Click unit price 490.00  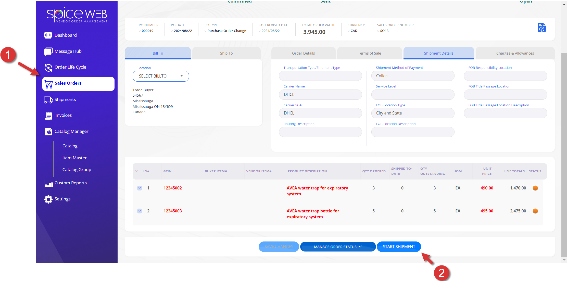(x=487, y=188)
